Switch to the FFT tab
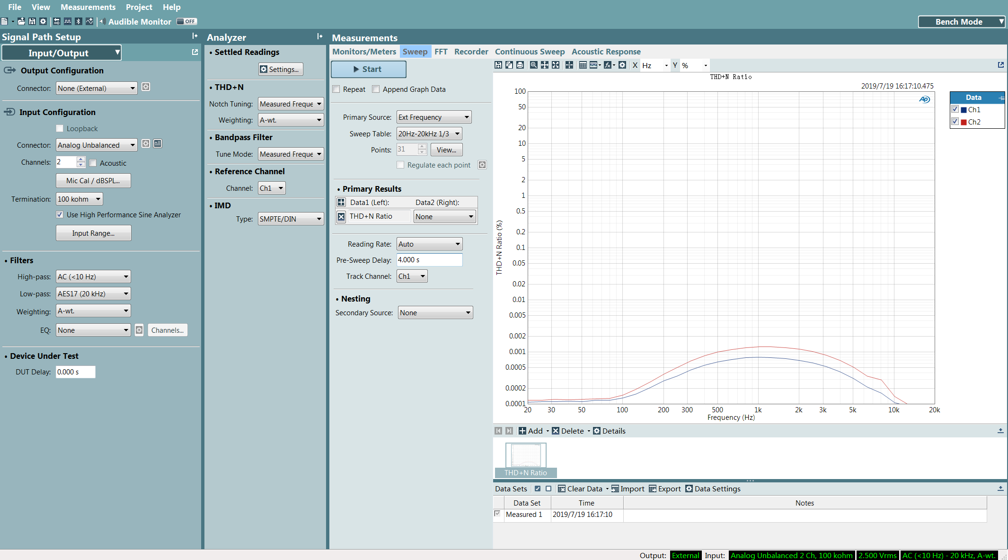This screenshot has width=1008, height=560. point(441,52)
